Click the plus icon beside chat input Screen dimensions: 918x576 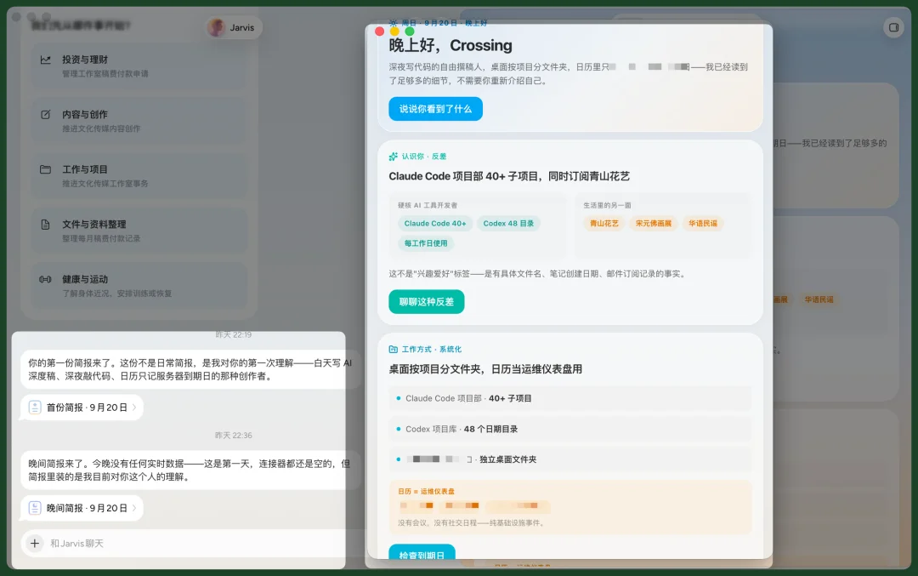tap(35, 543)
